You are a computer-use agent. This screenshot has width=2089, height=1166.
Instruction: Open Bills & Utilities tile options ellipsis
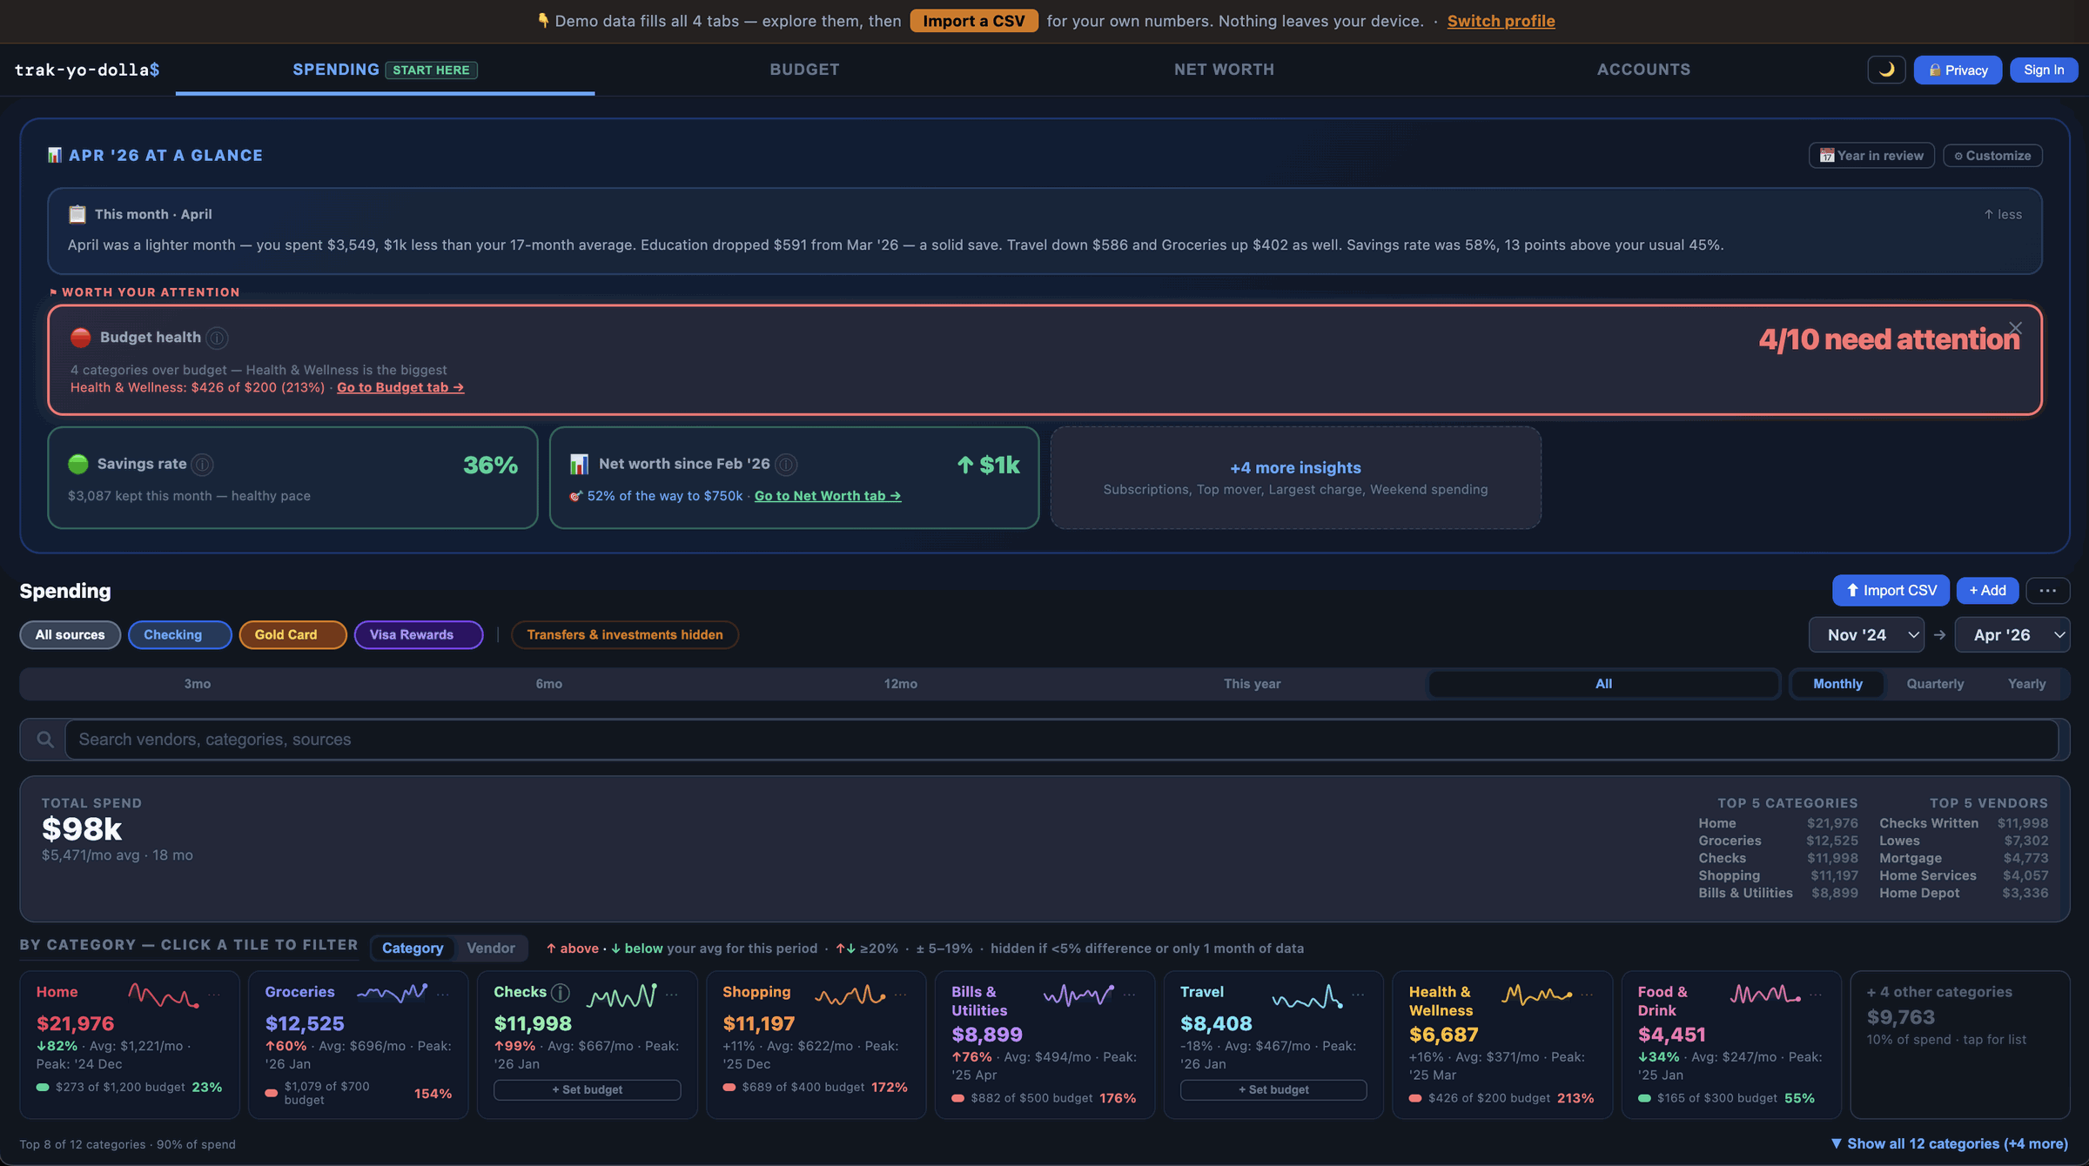[1130, 994]
